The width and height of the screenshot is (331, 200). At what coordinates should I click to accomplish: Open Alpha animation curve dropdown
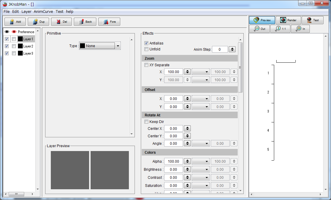pyautogui.click(x=201, y=161)
